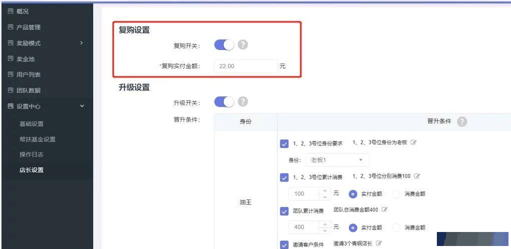Go to 操作日志 submenu item

(31, 154)
